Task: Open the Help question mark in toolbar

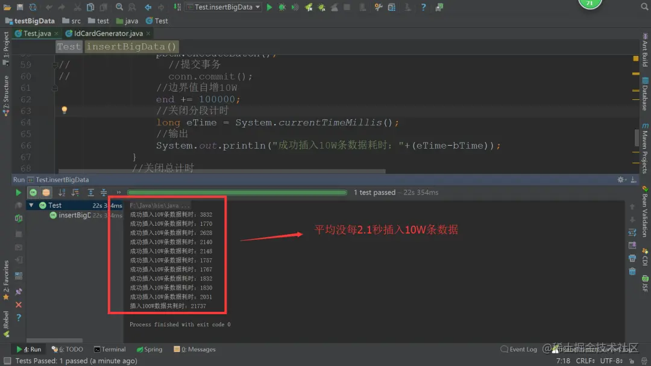Action: click(423, 7)
